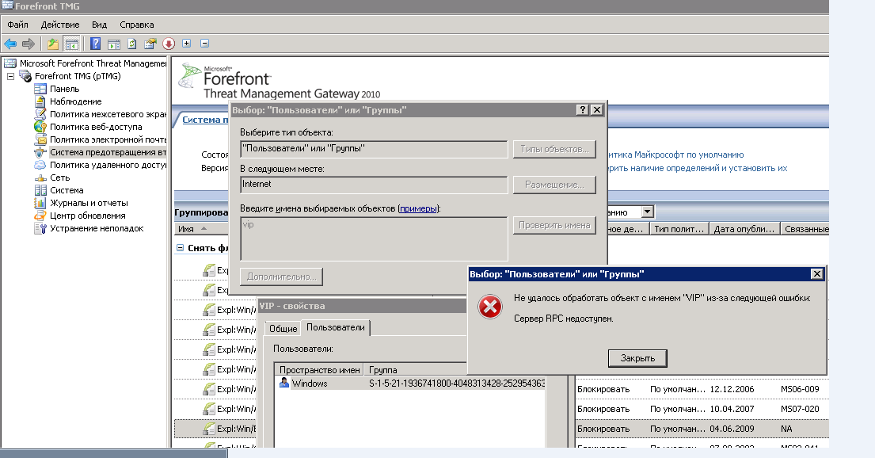Click the Дата опубли... column header

(744, 229)
